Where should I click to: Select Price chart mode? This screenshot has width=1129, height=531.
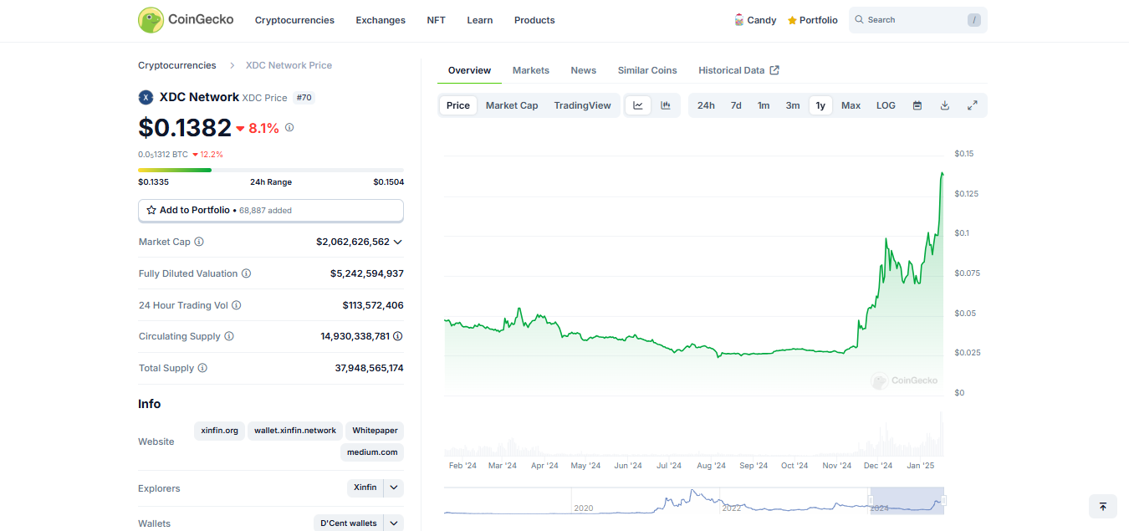click(x=458, y=105)
